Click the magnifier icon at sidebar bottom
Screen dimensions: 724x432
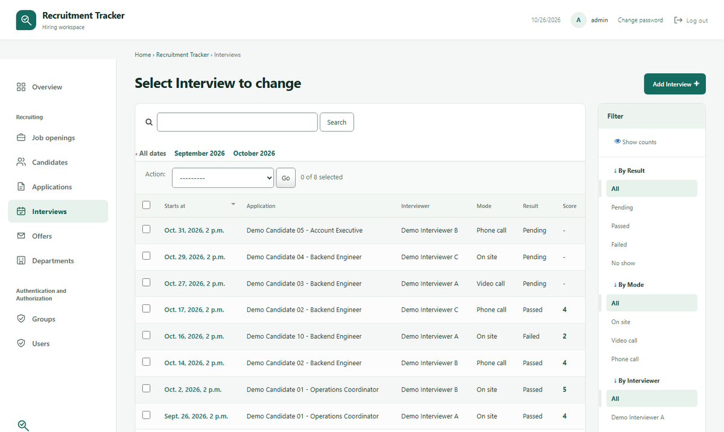click(x=23, y=425)
